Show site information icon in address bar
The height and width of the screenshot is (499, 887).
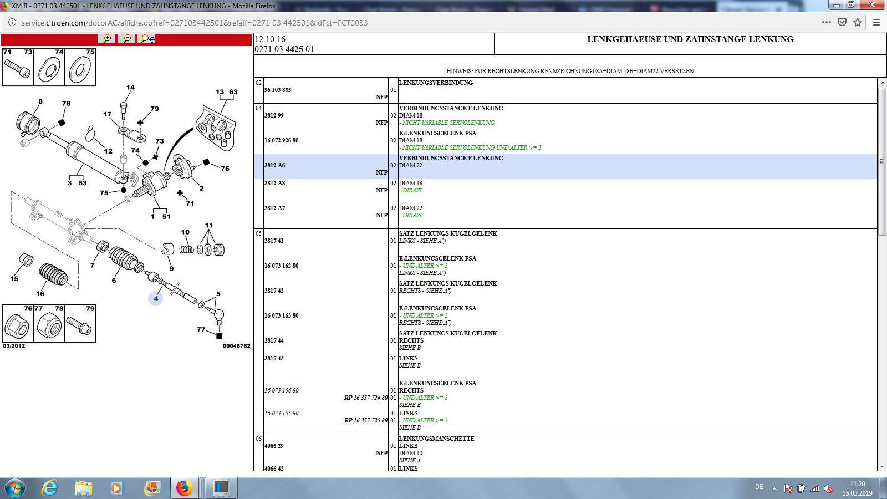[12, 23]
